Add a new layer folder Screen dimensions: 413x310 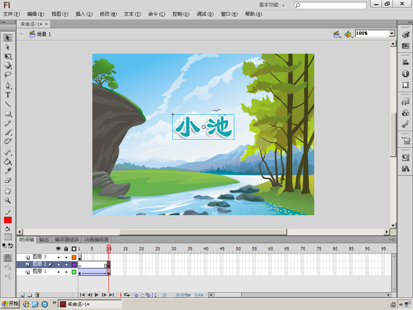[30, 295]
